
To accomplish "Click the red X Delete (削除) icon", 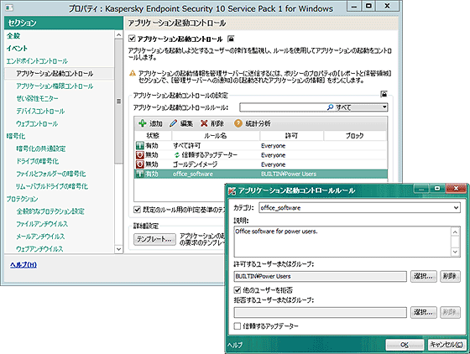I will coord(204,123).
